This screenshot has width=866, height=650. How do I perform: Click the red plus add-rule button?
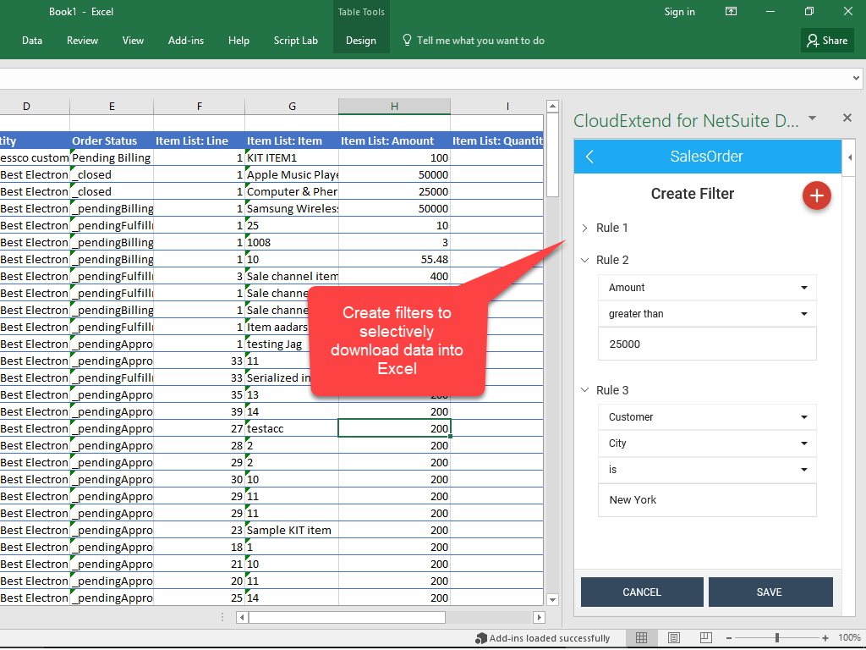(x=816, y=196)
